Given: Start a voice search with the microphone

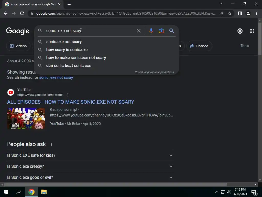Looking at the screenshot, I should pyautogui.click(x=151, y=31).
